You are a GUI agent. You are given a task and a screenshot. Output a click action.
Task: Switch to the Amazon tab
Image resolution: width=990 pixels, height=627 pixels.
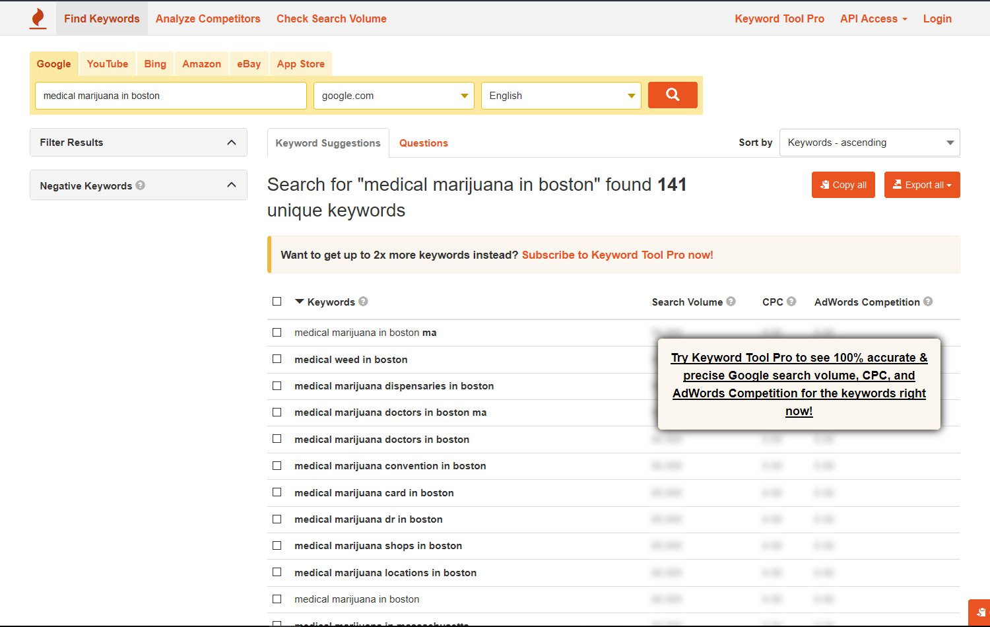pyautogui.click(x=201, y=64)
